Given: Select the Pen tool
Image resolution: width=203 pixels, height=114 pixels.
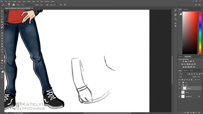Looking at the screenshot, I should click(2, 49).
